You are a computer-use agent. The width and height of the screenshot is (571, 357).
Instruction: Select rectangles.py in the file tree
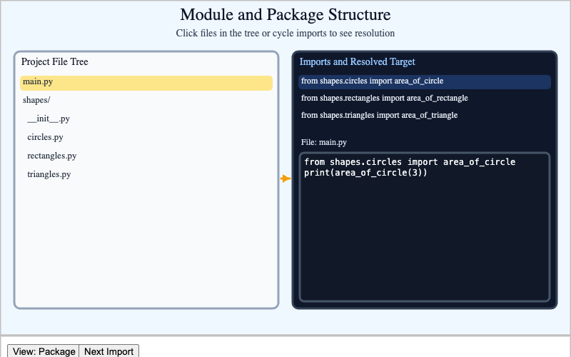point(51,156)
